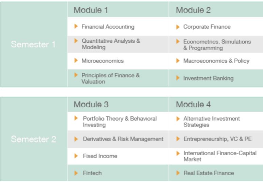Click the arrow bullet beside Microeconomics

tap(76, 60)
